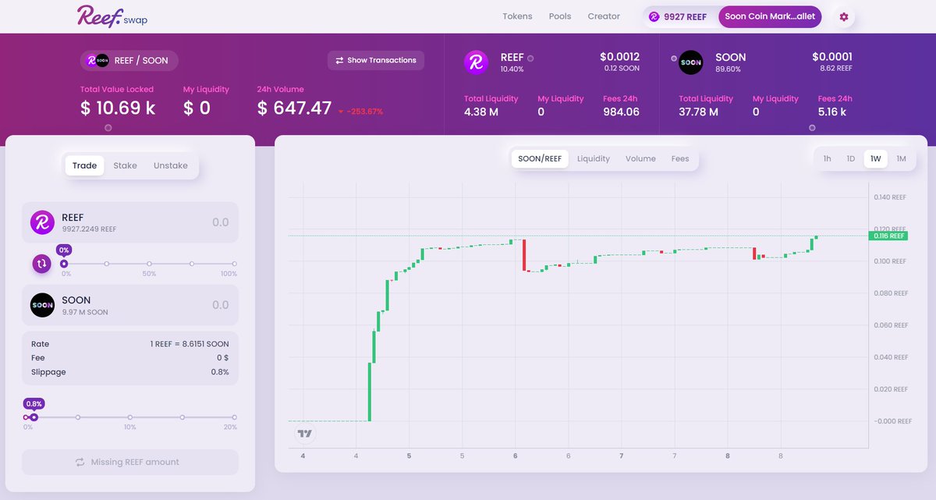Click the rate text 1 REEF = 8.6151 SOON
The height and width of the screenshot is (500, 936).
(x=190, y=344)
